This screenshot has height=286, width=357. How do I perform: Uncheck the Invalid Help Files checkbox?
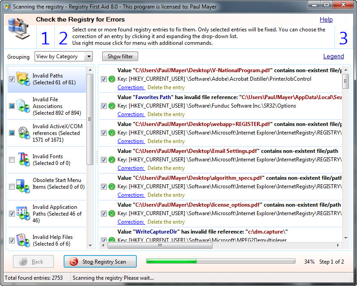(12, 240)
